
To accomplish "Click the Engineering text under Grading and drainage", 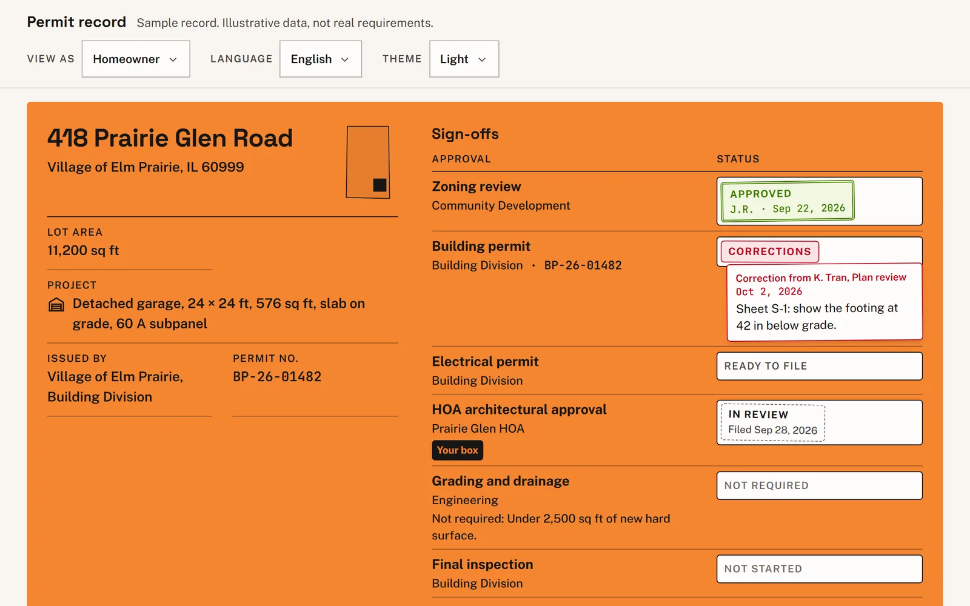I will point(465,500).
